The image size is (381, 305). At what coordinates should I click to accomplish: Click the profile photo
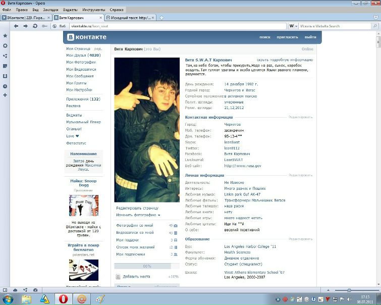(147, 129)
